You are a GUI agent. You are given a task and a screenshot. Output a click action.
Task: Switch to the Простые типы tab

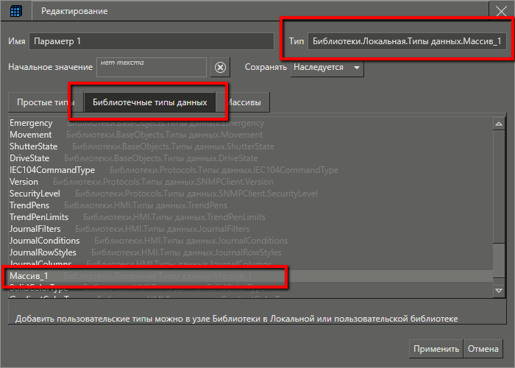click(46, 102)
